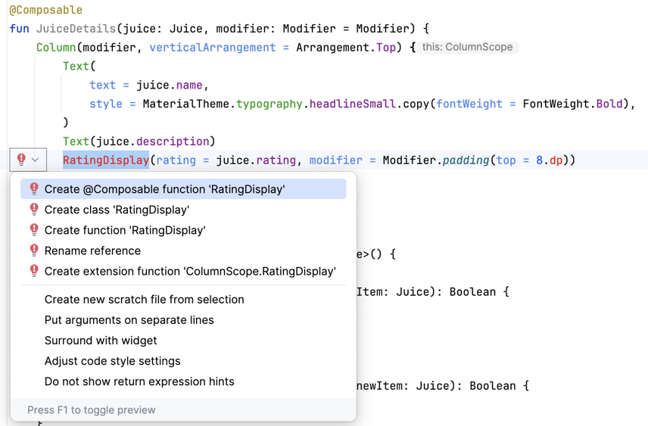
Task: Choose Create class 'RatingDisplay' option
Action: point(117,210)
